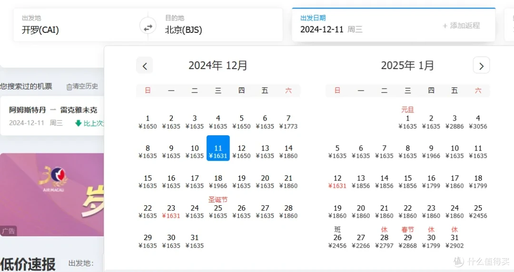Select December 7 priced ¥1773

(288, 122)
